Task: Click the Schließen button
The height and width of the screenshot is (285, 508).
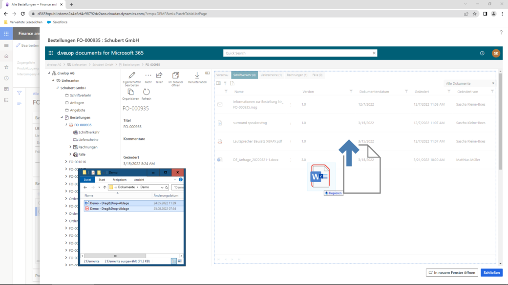Action: tap(491, 273)
